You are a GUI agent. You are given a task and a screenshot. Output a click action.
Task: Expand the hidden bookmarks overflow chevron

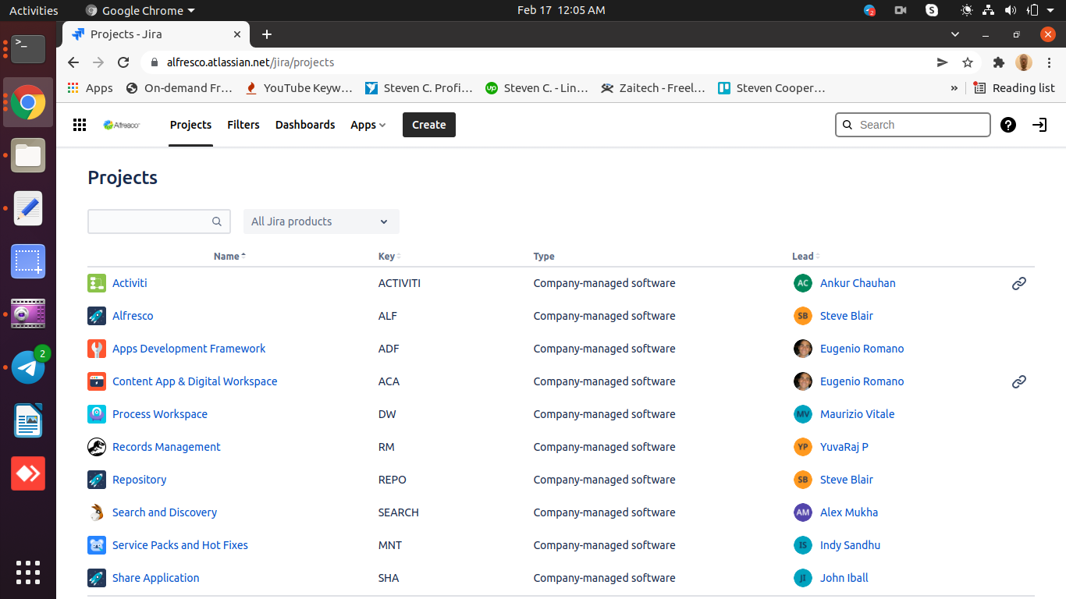[x=954, y=88]
